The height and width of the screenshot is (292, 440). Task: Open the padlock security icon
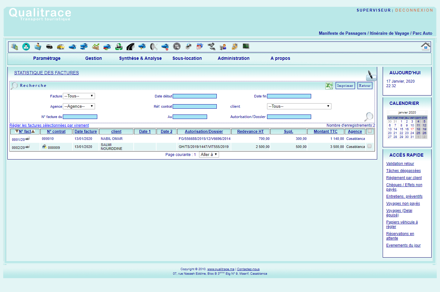234,47
